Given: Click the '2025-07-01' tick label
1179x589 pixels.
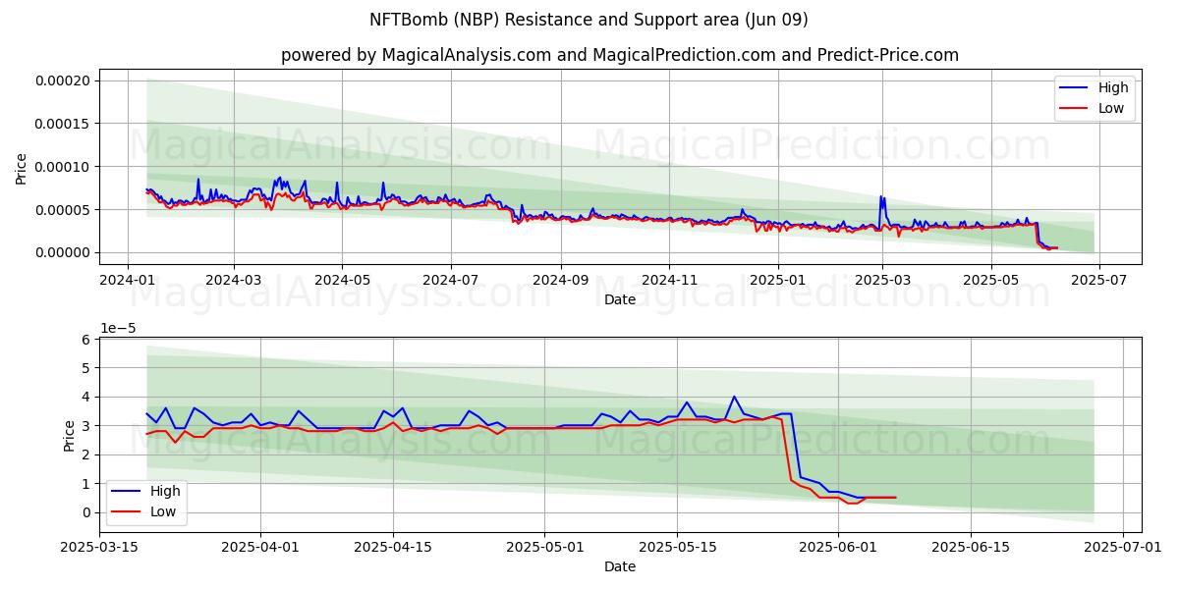Looking at the screenshot, I should pyautogui.click(x=1122, y=548).
